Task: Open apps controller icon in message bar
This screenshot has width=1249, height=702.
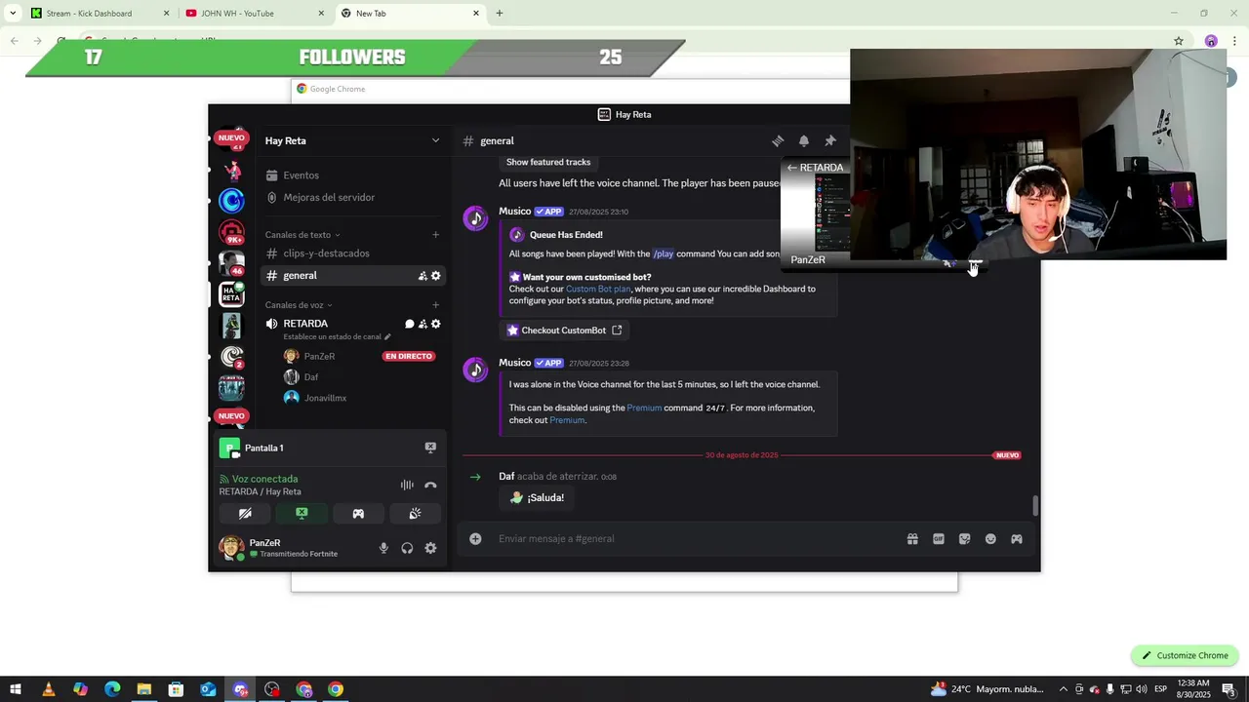Action: point(1017,538)
